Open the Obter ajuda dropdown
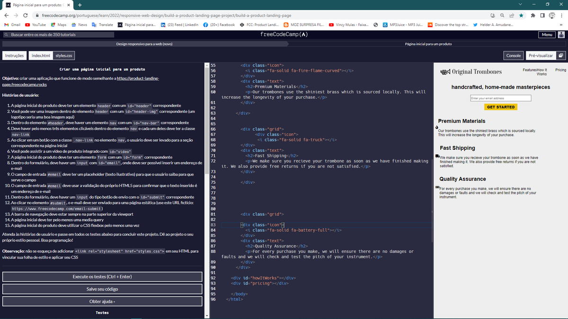The height and width of the screenshot is (319, 568). click(102, 302)
